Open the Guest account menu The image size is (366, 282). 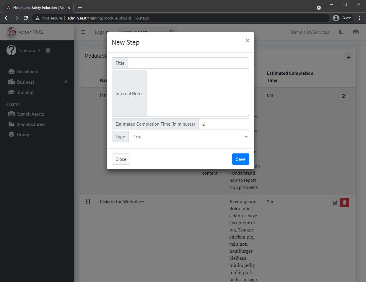point(342,18)
